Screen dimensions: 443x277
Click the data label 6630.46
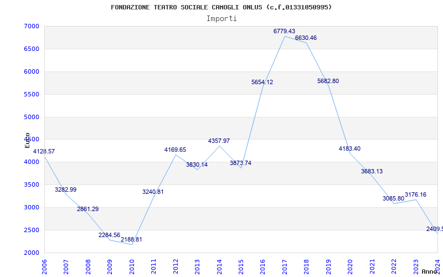point(306,38)
